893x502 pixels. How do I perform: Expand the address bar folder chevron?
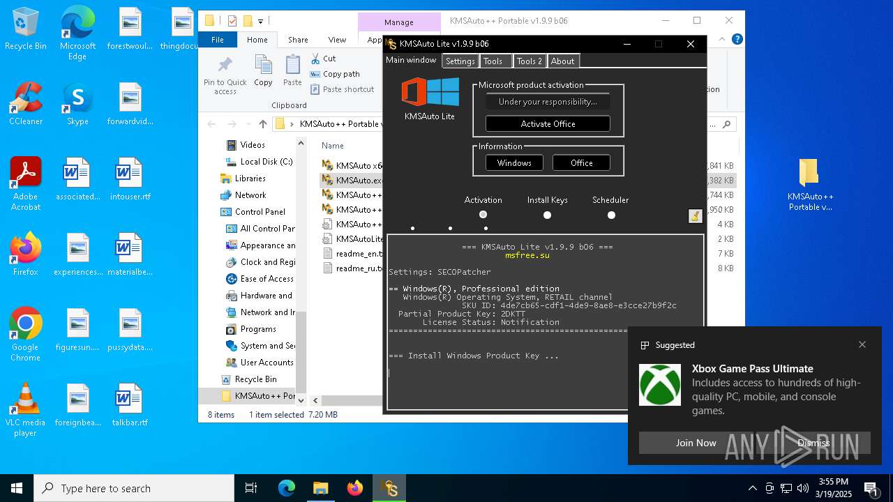pyautogui.click(x=292, y=124)
